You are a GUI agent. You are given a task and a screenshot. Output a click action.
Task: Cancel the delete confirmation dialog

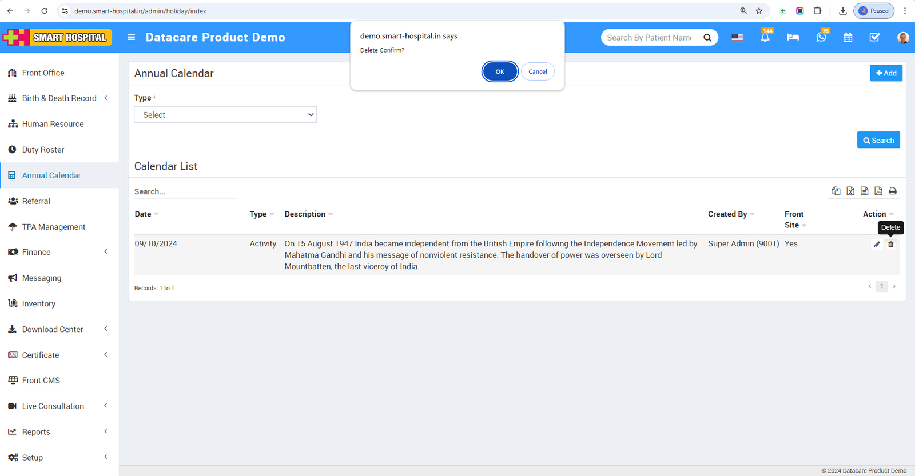(537, 71)
